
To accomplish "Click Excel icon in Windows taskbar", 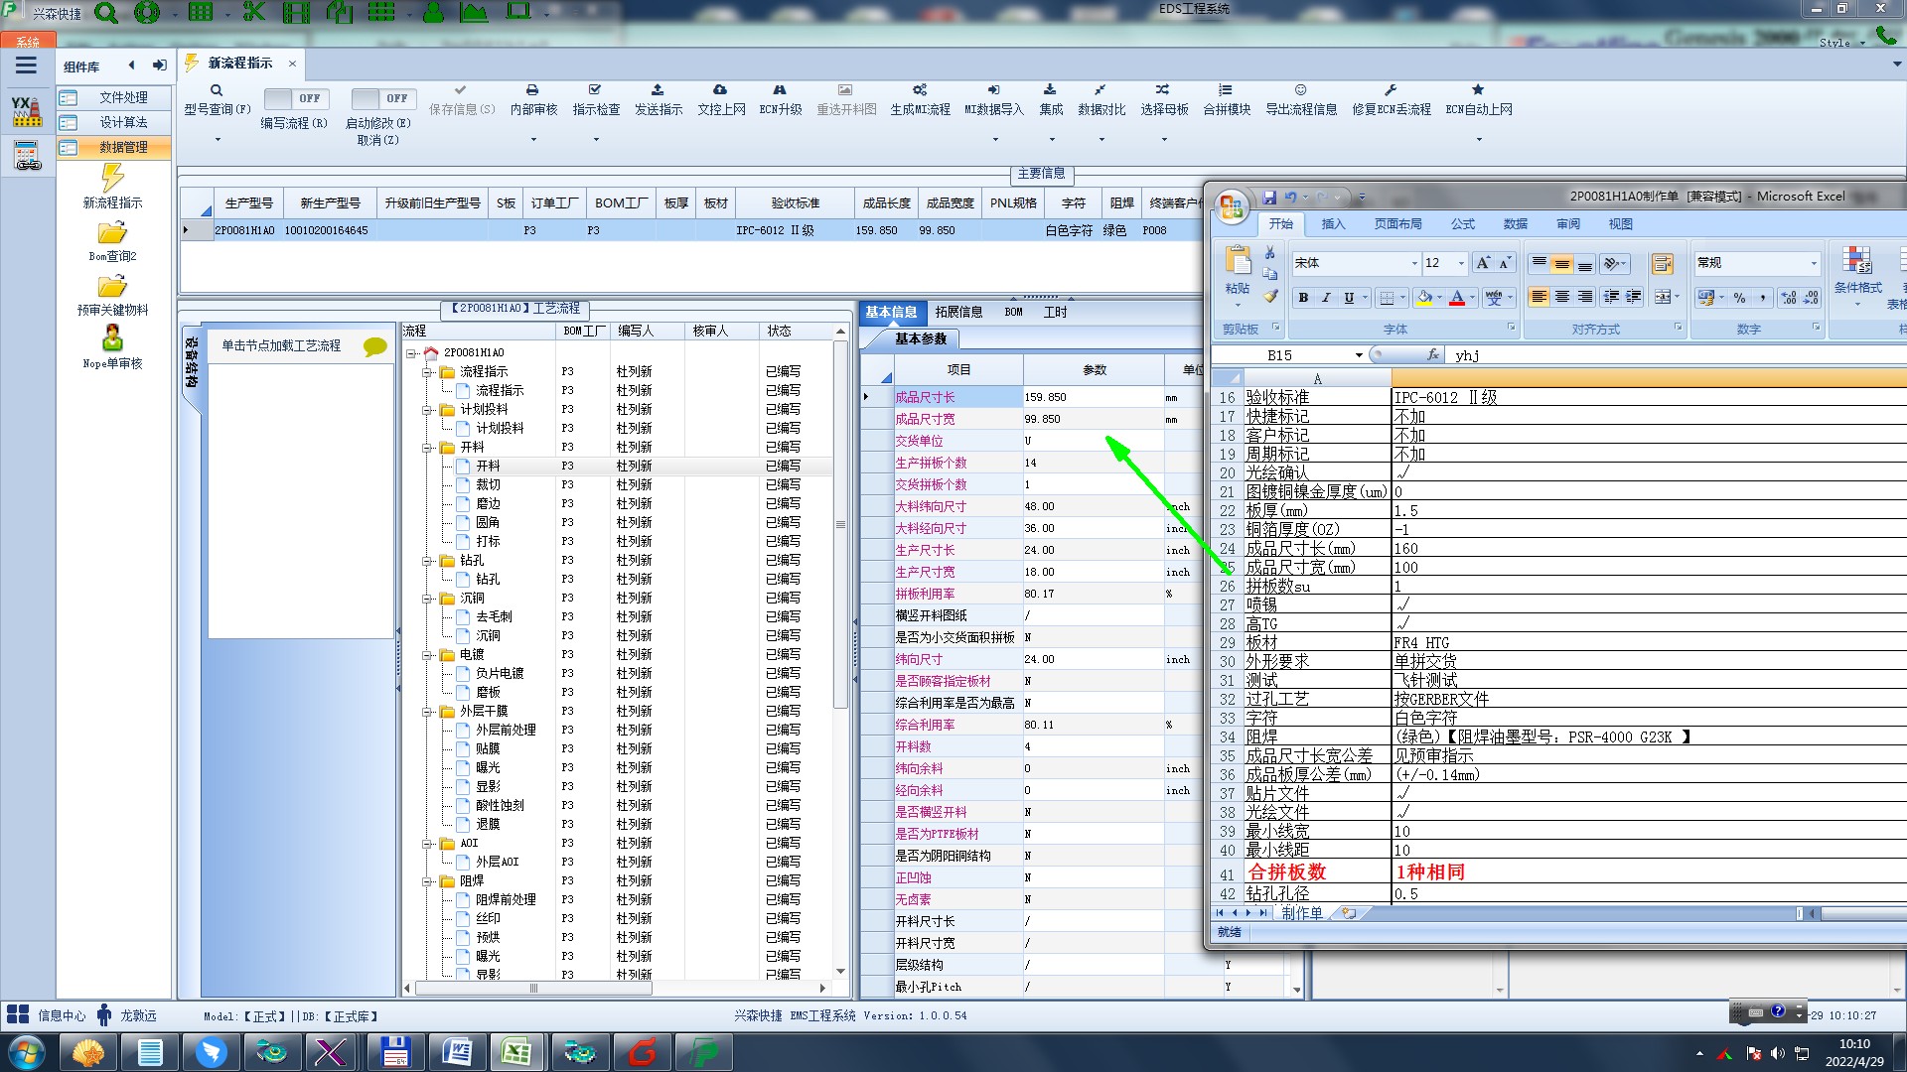I will 515,1051.
